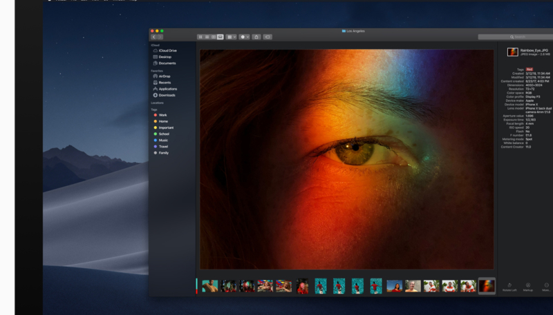The width and height of the screenshot is (553, 315).
Task: Select the red Work tag
Action: click(162, 115)
